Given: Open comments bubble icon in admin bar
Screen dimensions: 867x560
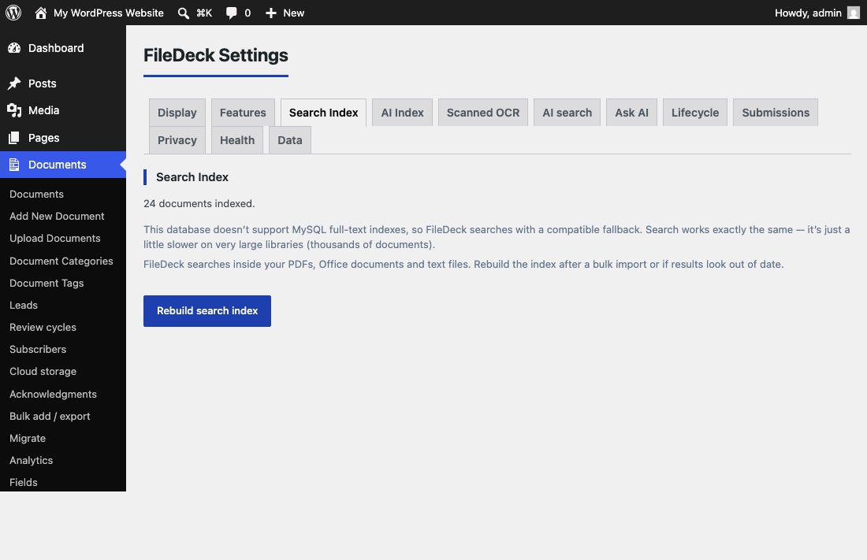Looking at the screenshot, I should click(x=231, y=13).
